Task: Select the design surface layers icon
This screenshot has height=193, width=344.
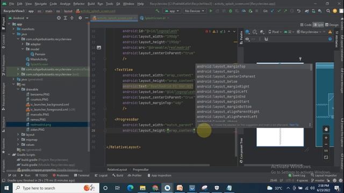Action: 247,32
